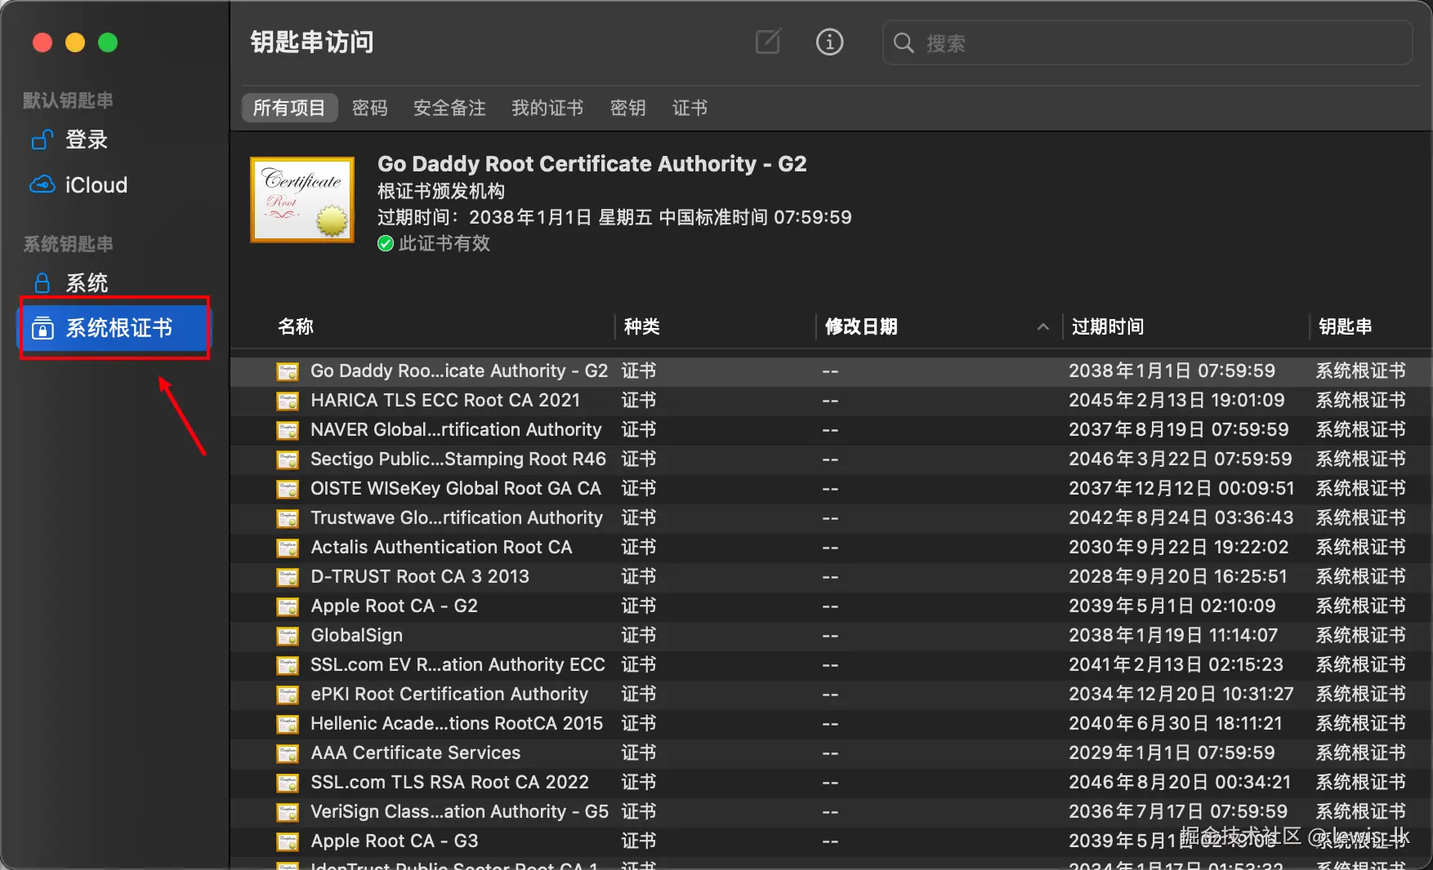This screenshot has width=1433, height=870.
Task: Sort by the 钥匙串 column header
Action: tap(1346, 326)
